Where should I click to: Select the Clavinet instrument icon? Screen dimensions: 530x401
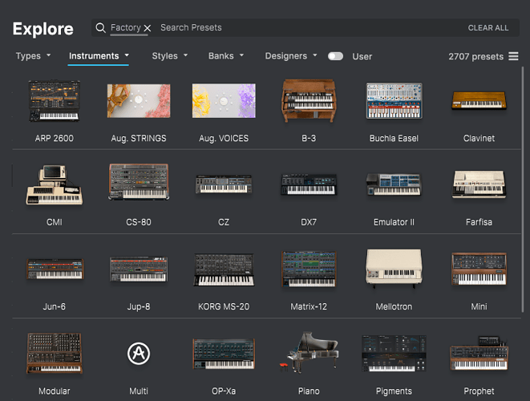pyautogui.click(x=479, y=101)
